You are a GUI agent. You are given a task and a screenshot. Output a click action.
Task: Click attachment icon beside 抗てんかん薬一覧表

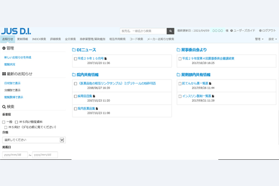click(x=210, y=83)
